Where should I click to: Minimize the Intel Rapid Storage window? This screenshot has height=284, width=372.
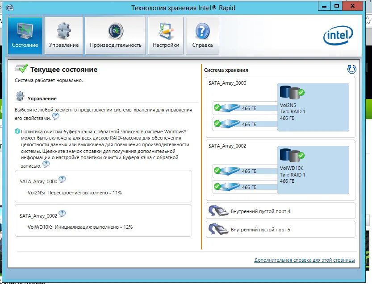click(324, 6)
